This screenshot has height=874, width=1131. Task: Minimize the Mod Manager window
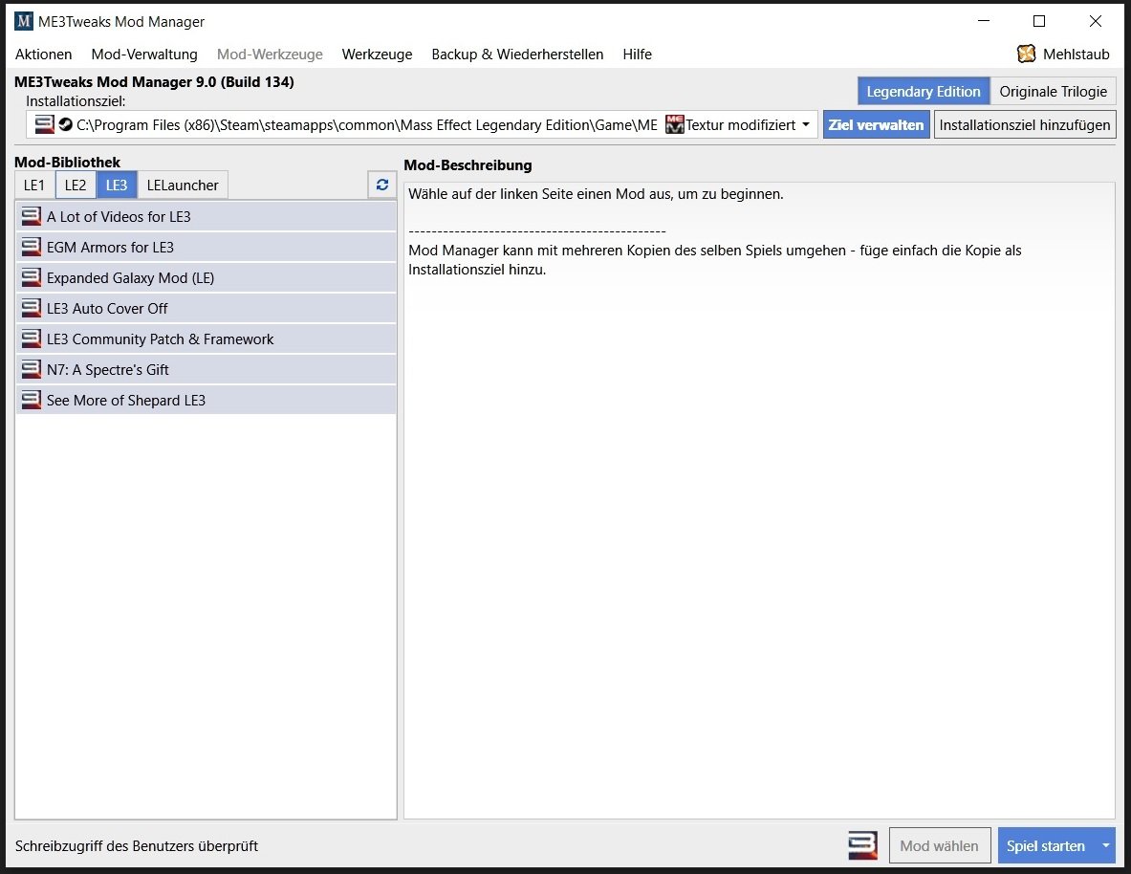983,21
